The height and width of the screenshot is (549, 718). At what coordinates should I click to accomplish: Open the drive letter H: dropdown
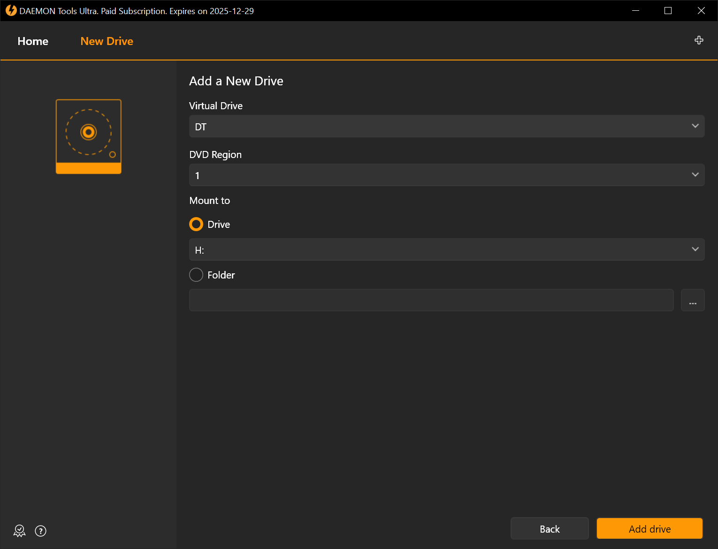click(x=446, y=249)
